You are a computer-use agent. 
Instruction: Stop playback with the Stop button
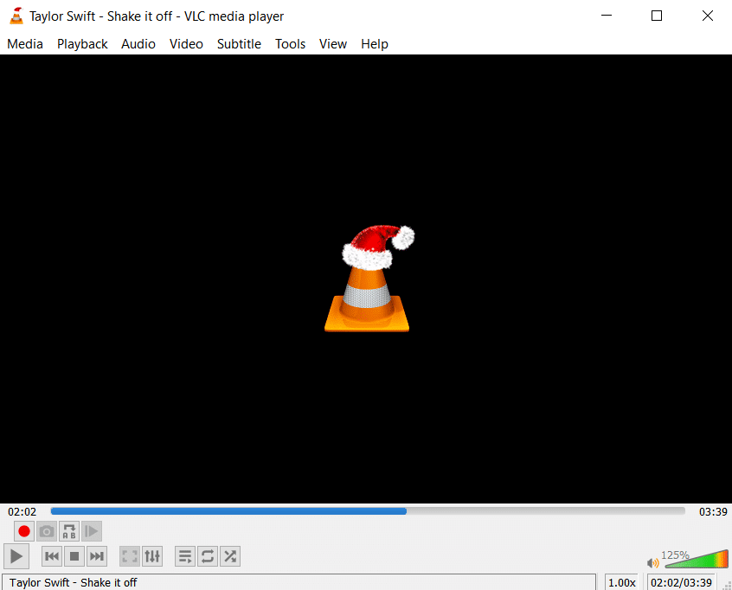74,556
